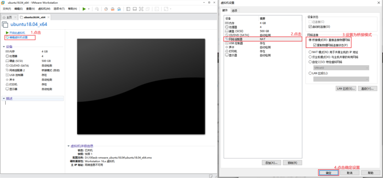Toggle the 复制物理网络连接状态(P) checkbox
Viewport: 383px width, 178px height.
pos(315,45)
